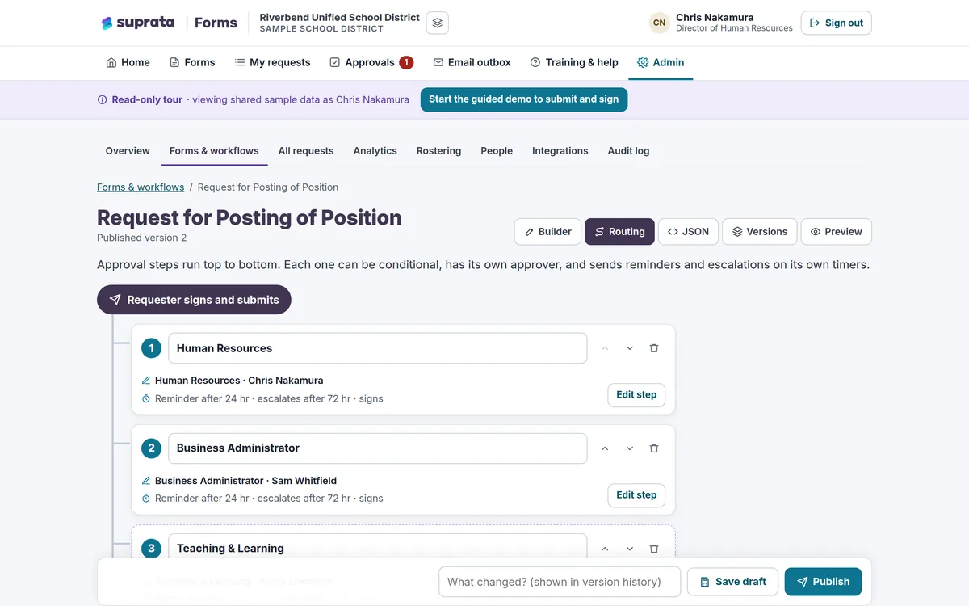Click the CN user avatar

(660, 23)
